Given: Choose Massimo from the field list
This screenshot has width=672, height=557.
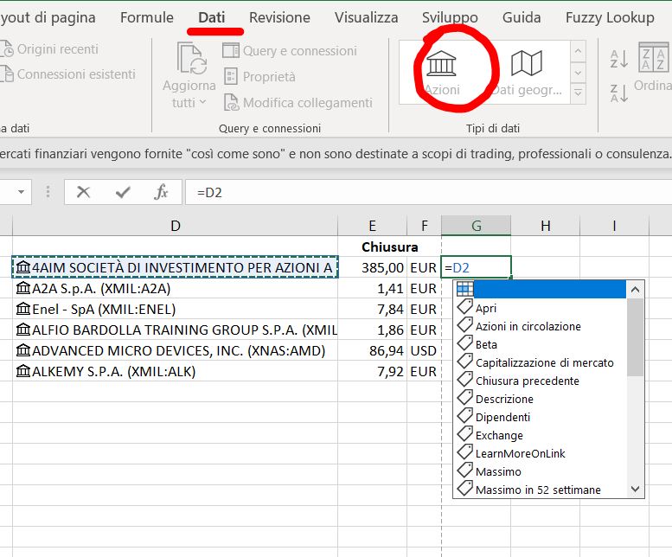Looking at the screenshot, I should point(540,471).
